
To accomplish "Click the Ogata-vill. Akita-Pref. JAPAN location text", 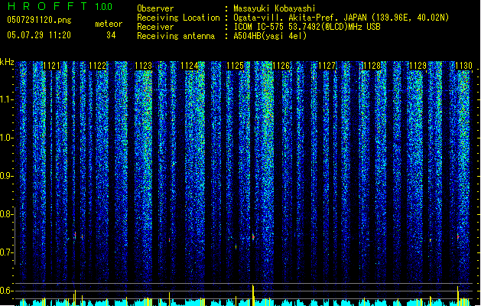I will click(341, 18).
